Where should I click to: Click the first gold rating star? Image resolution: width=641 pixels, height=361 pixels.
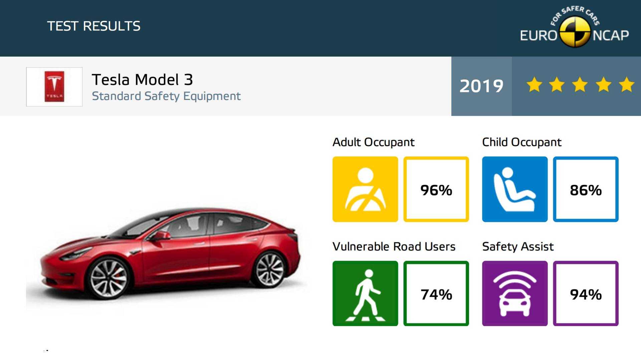point(534,85)
